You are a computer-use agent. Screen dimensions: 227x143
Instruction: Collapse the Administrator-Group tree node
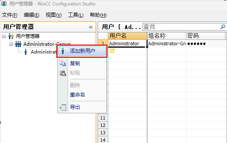point(11,44)
